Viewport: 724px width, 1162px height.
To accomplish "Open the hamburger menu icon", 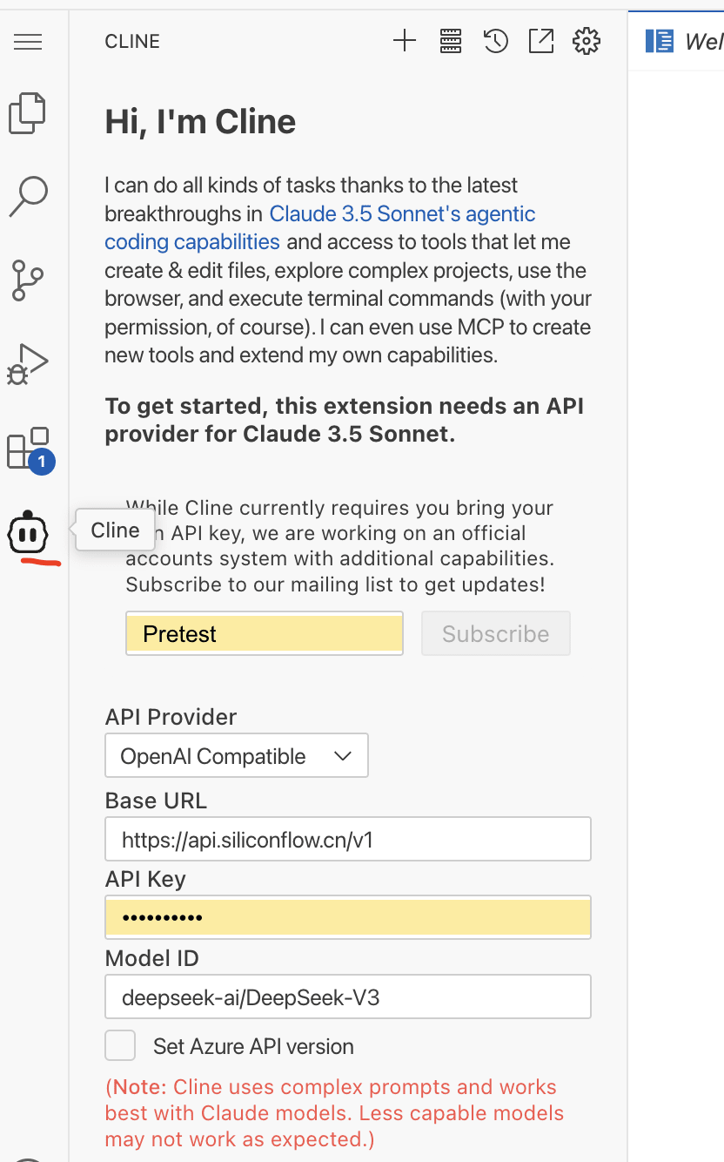I will [28, 41].
